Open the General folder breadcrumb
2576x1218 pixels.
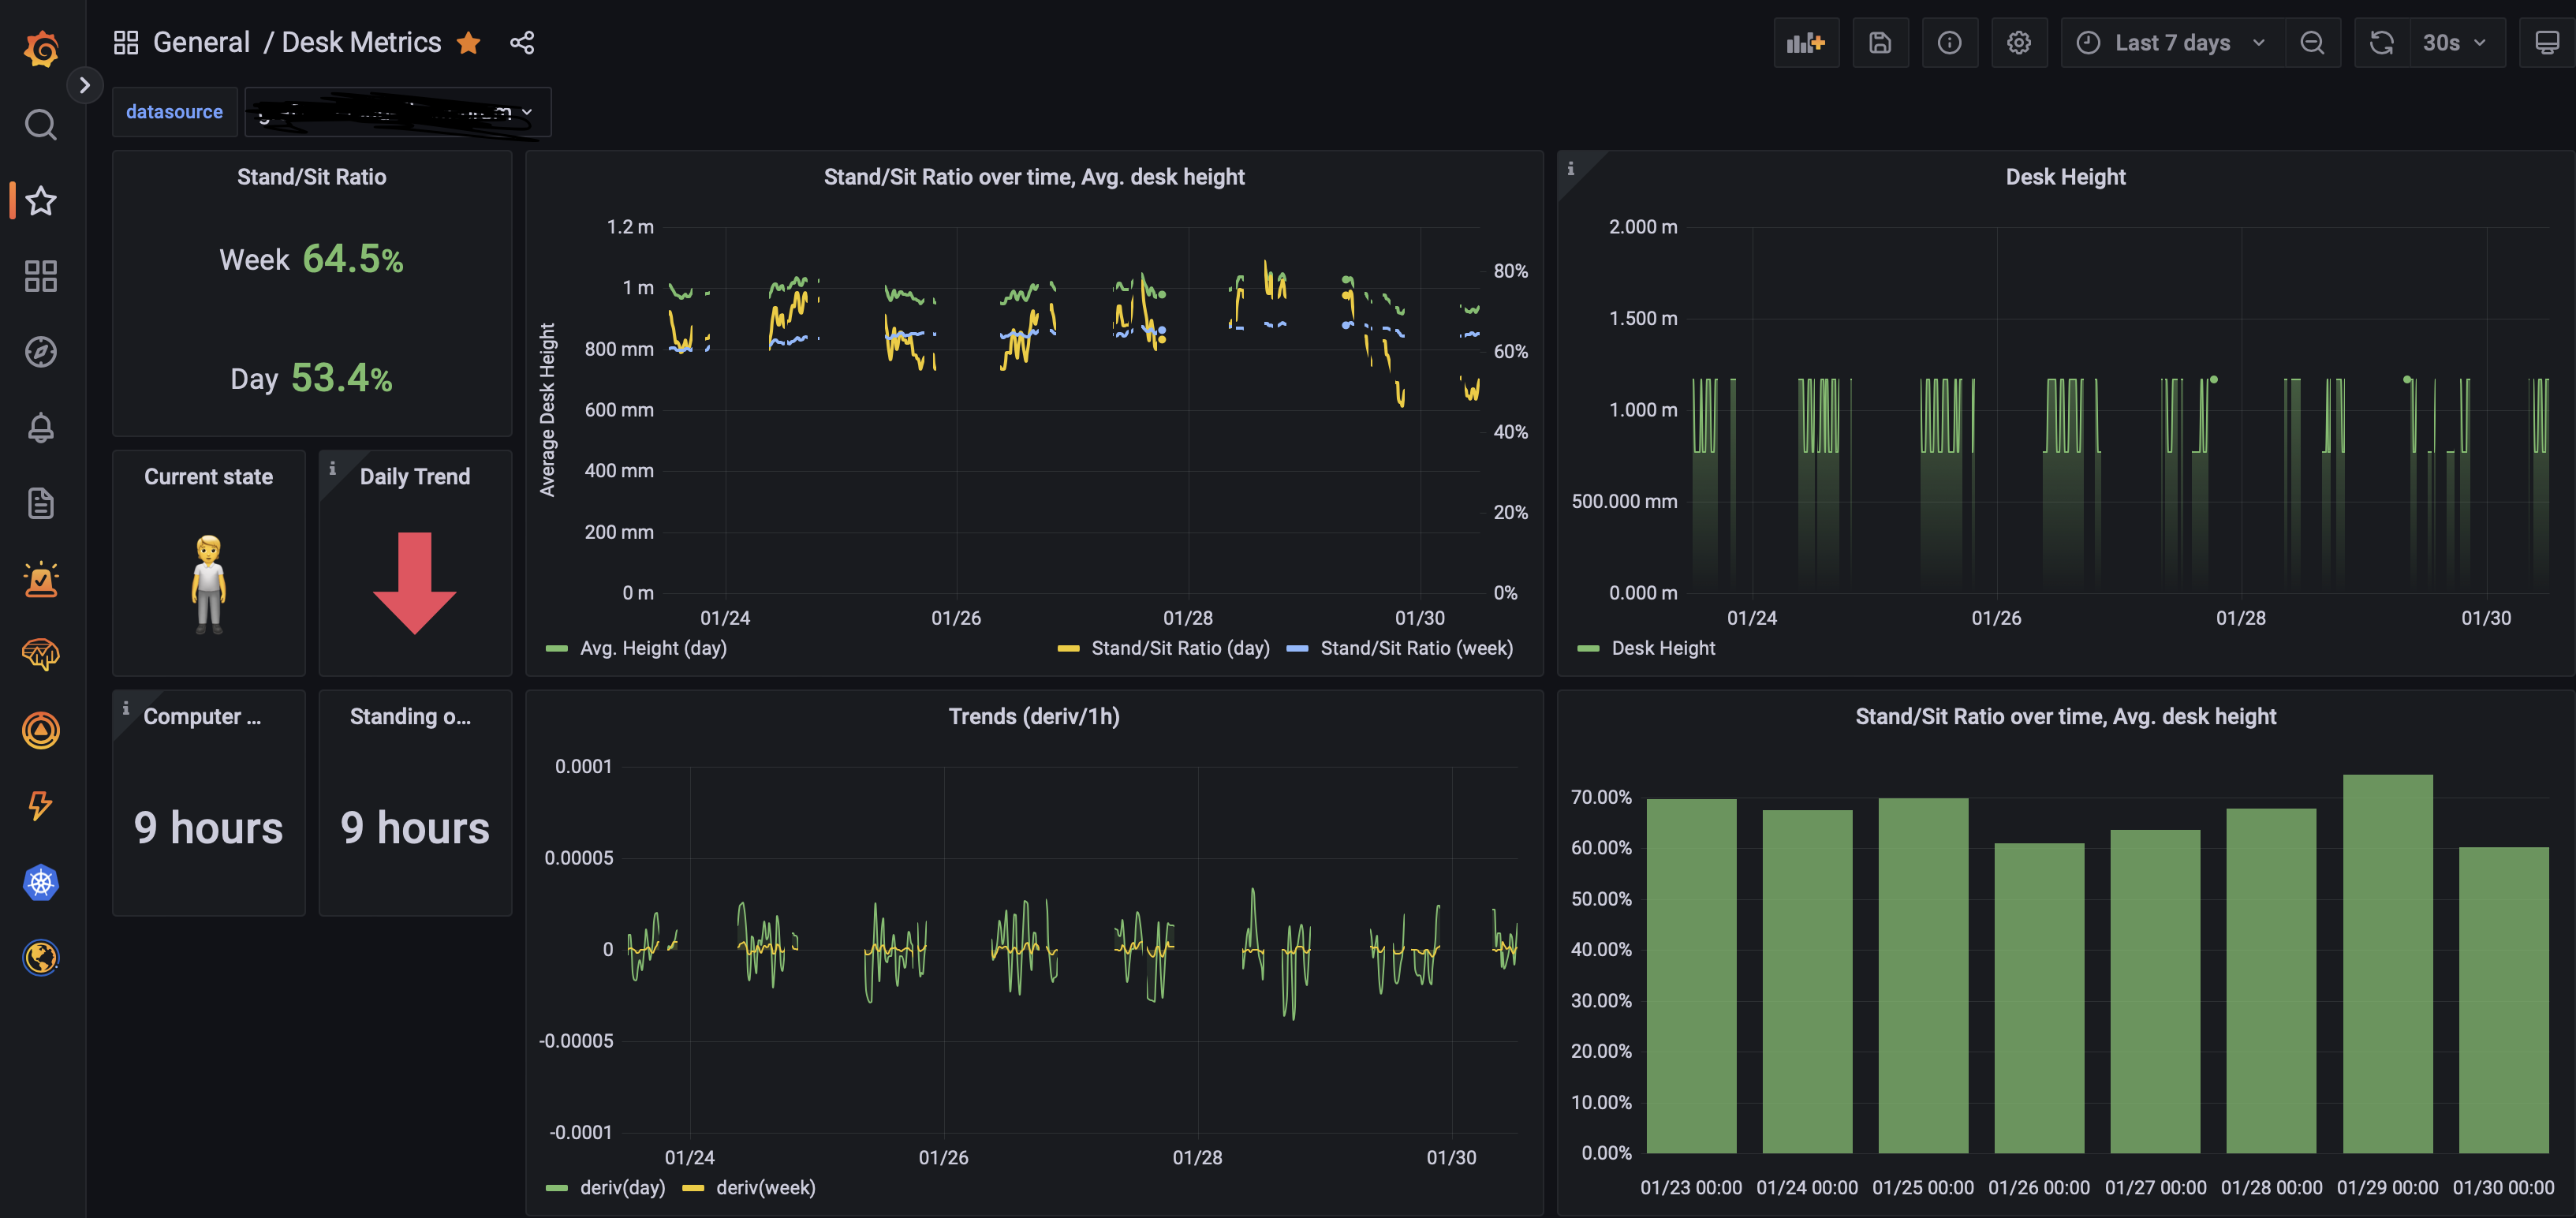click(x=201, y=43)
